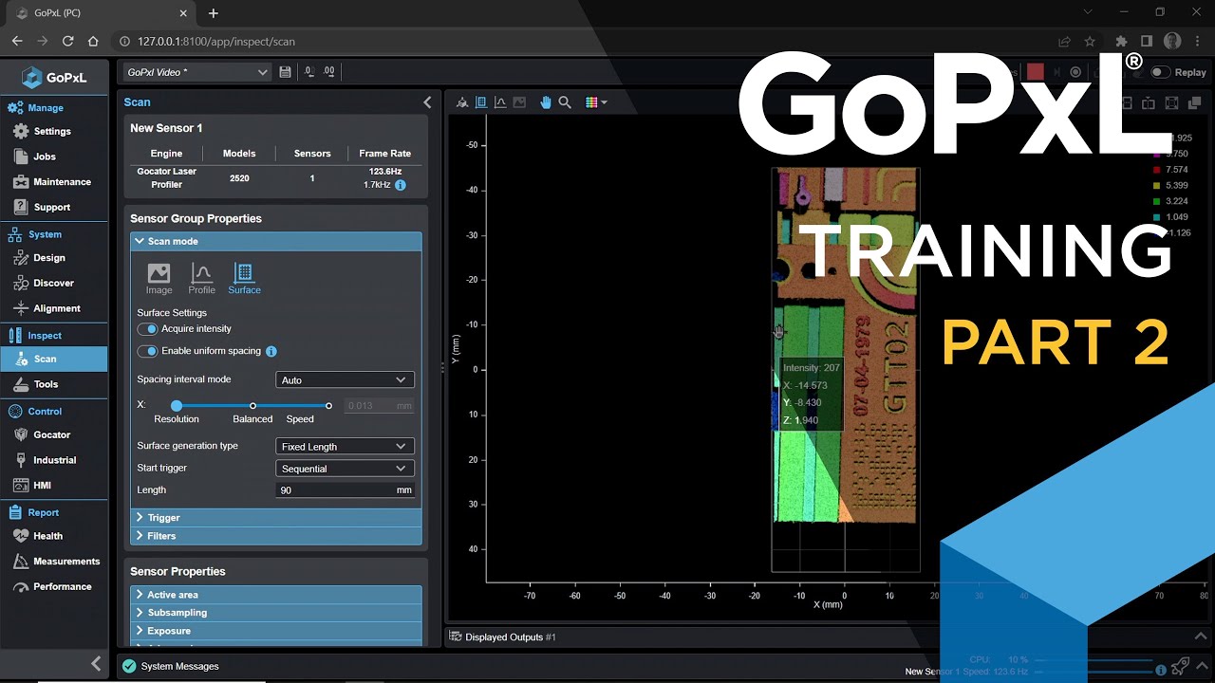
Task: Switch viewer to surface heightmap view icon
Action: [481, 102]
